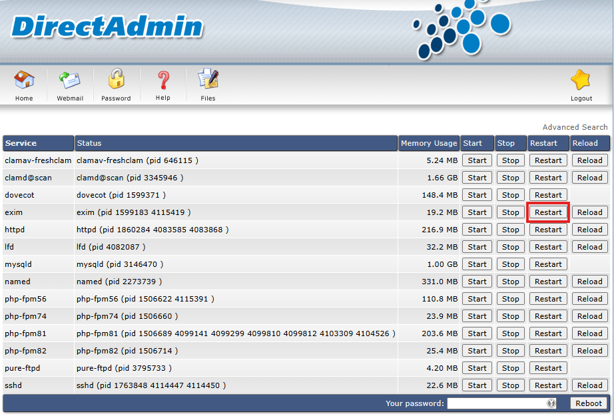Stop the clamd@scan service
Image resolution: width=614 pixels, height=420 pixels.
(510, 178)
